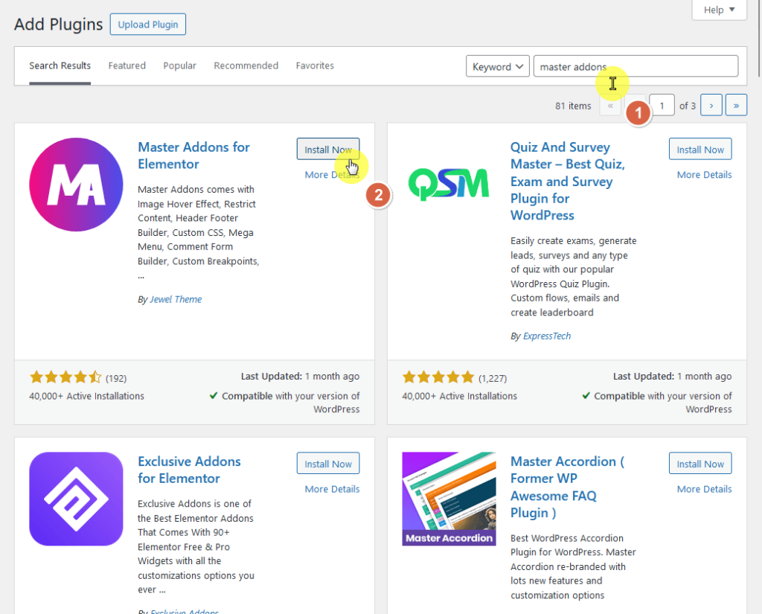Screen dimensions: 762x614
Task: Open the Master Accordion title link
Action: coord(567,487)
